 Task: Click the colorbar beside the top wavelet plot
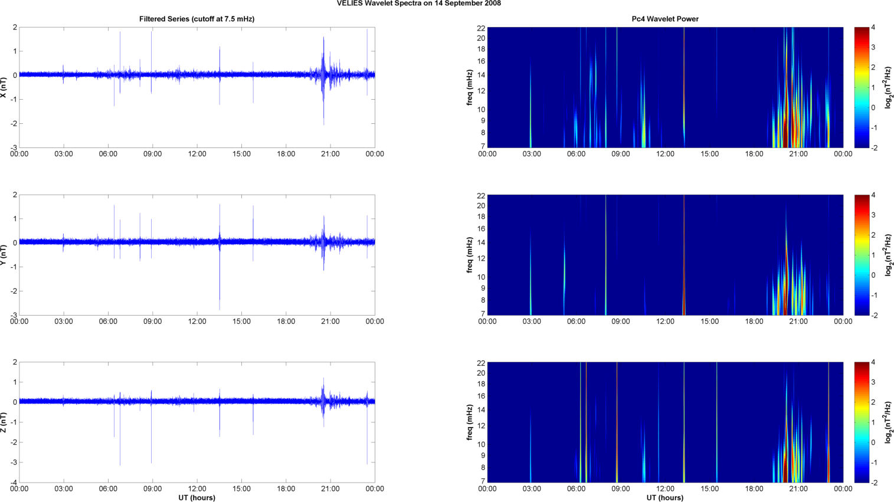point(862,87)
